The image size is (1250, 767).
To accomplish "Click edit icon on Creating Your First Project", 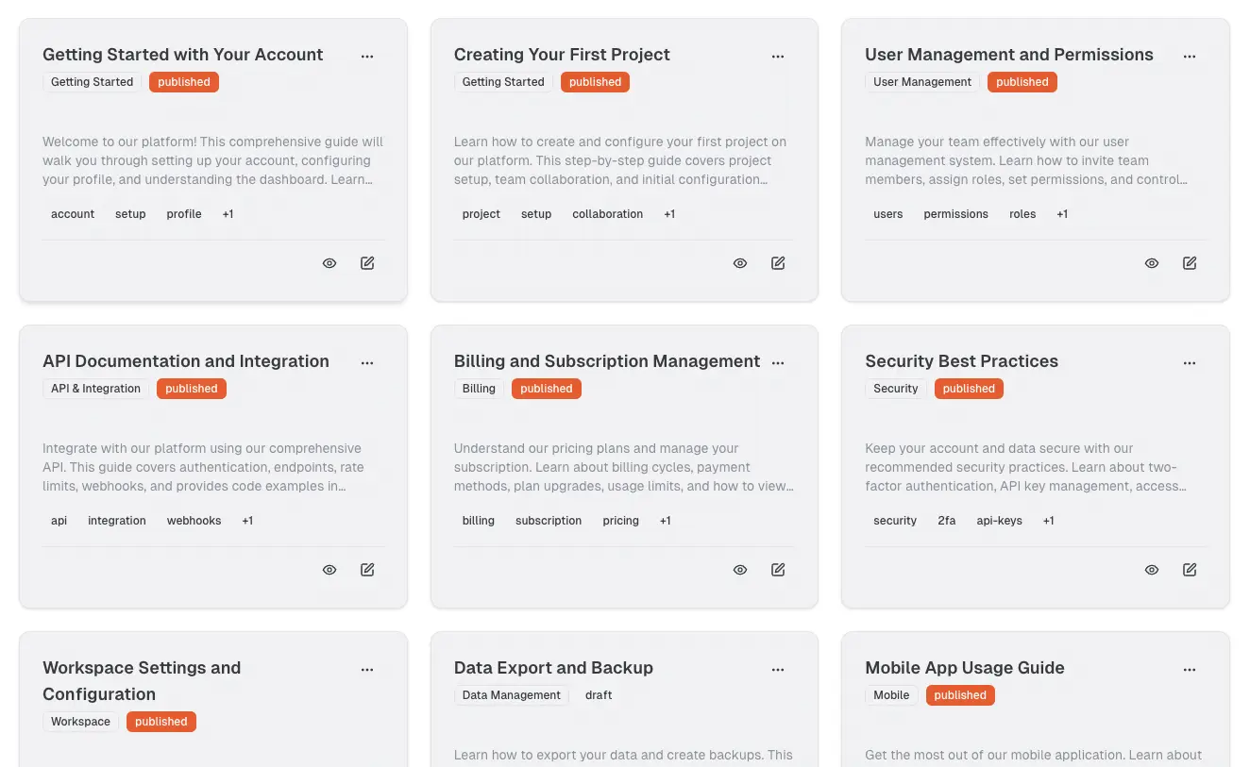I will click(778, 263).
